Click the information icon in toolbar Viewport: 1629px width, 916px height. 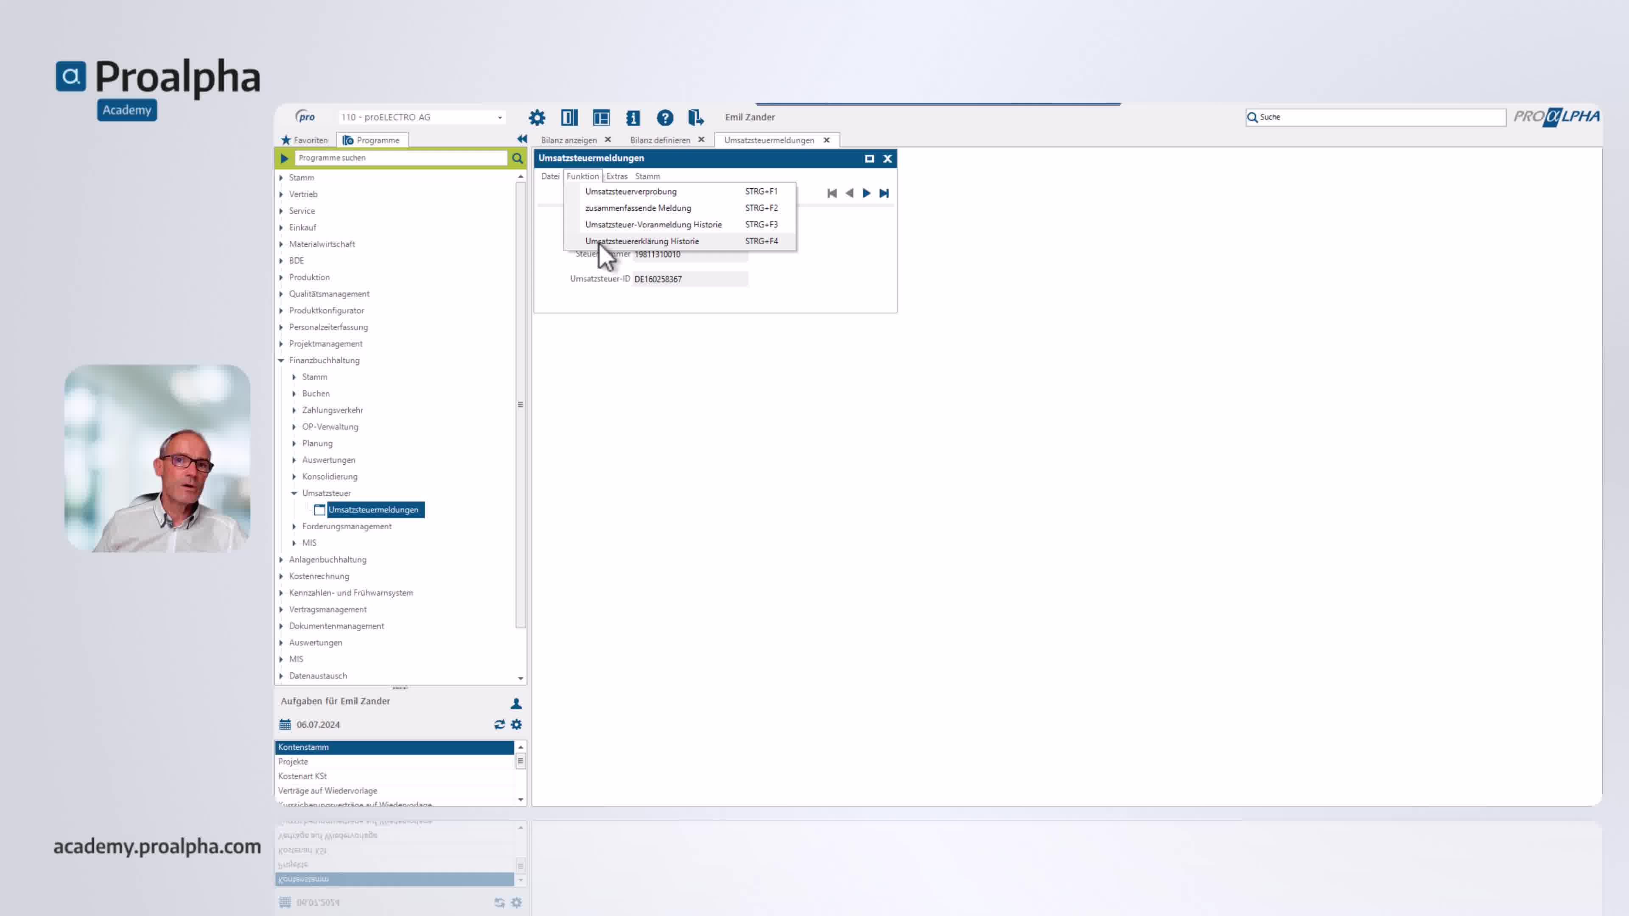click(633, 117)
